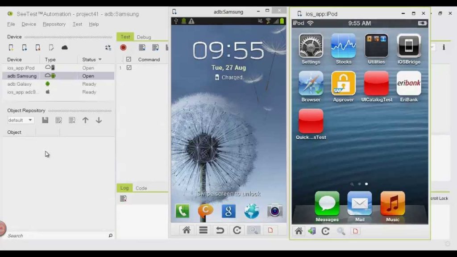Image resolution: width=457 pixels, height=257 pixels.
Task: Click the device icon left of the cloud icon
Action: [x=51, y=47]
